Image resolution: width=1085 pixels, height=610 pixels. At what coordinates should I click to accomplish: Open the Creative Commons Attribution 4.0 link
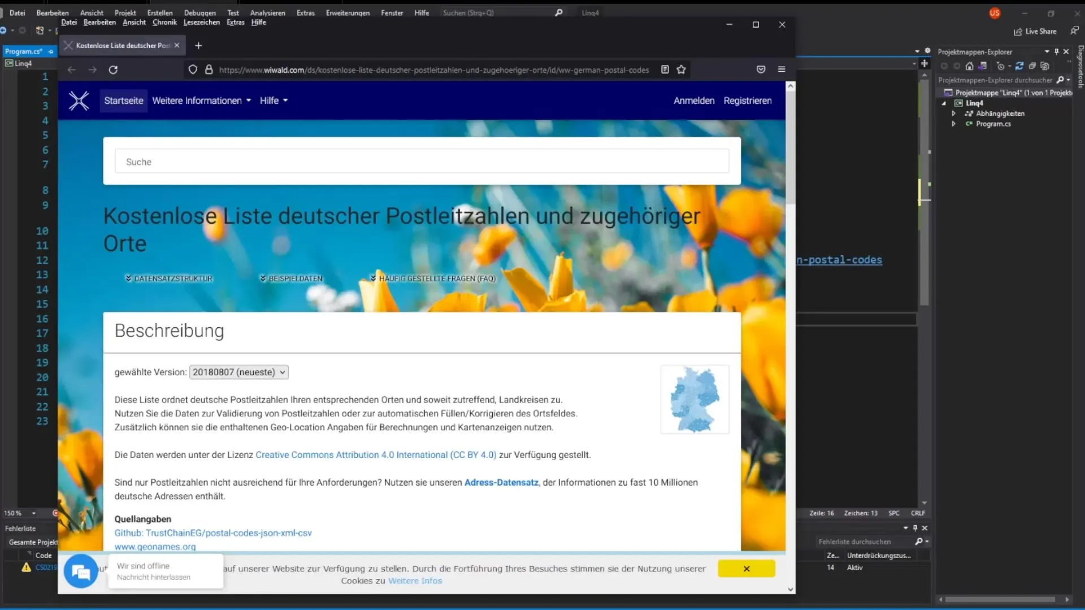point(376,455)
